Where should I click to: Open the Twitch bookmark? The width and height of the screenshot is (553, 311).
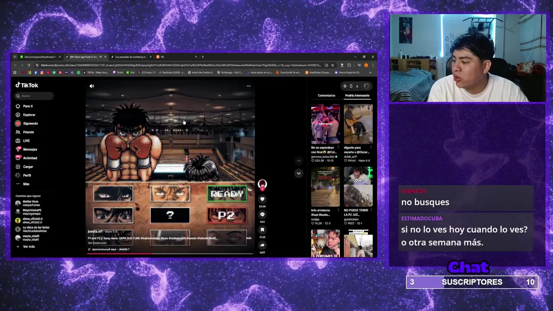(x=118, y=72)
